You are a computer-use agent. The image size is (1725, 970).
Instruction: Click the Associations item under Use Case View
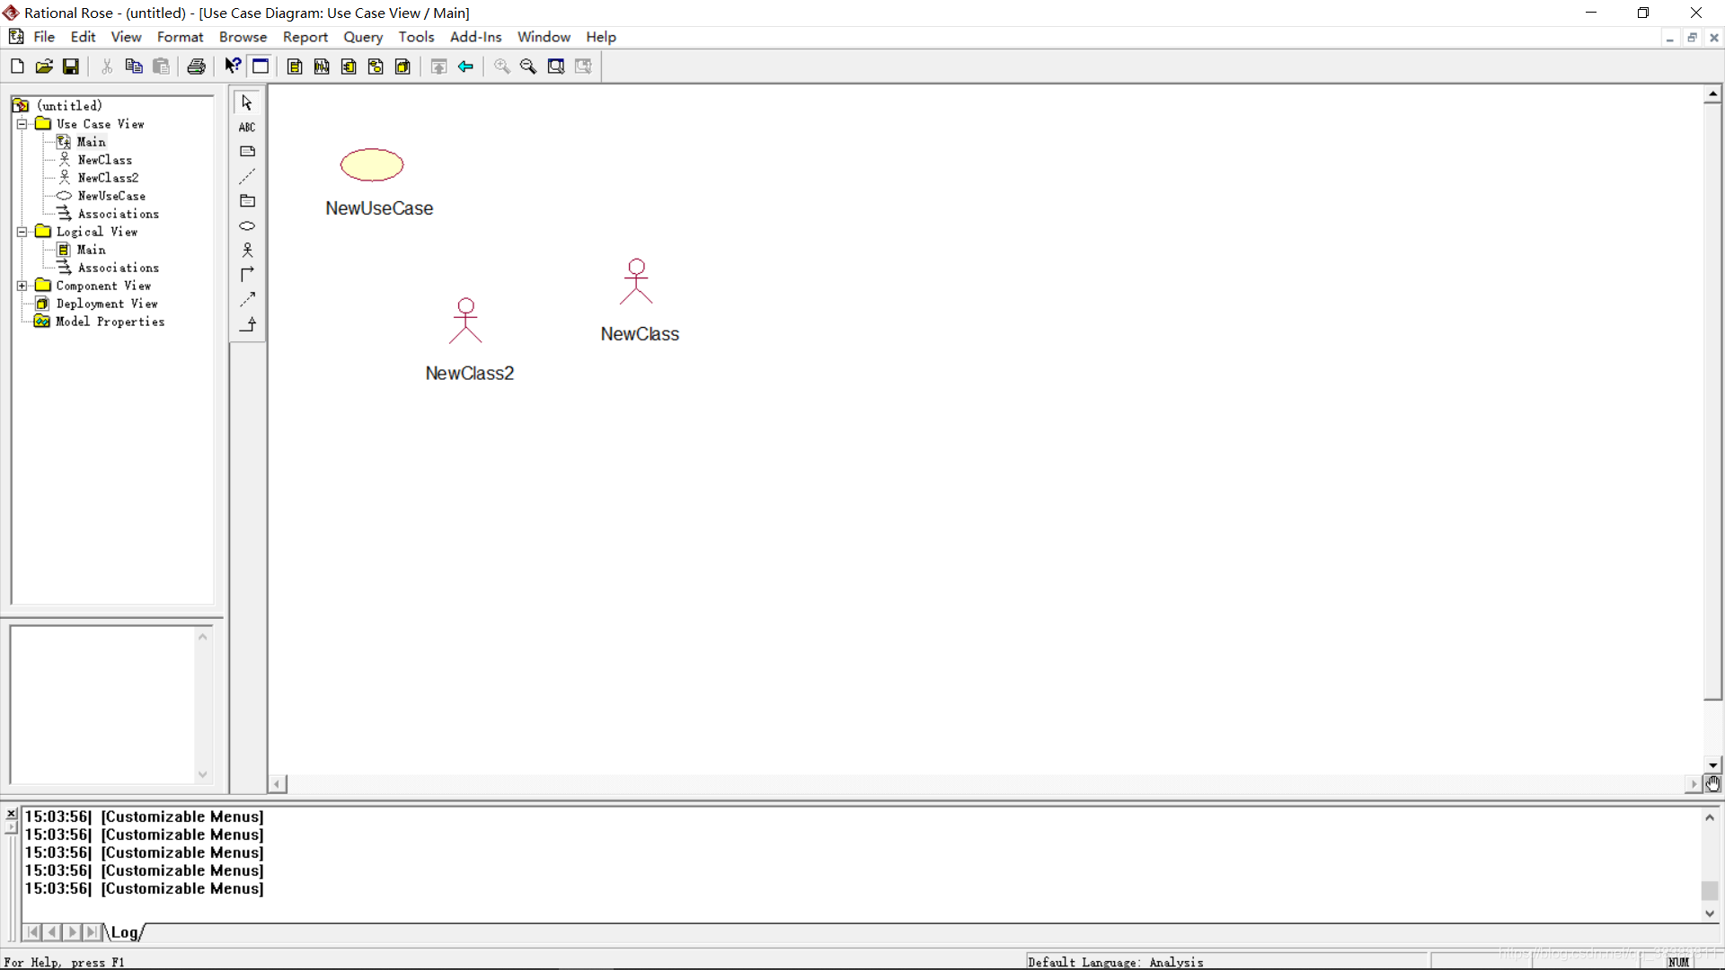pos(118,213)
